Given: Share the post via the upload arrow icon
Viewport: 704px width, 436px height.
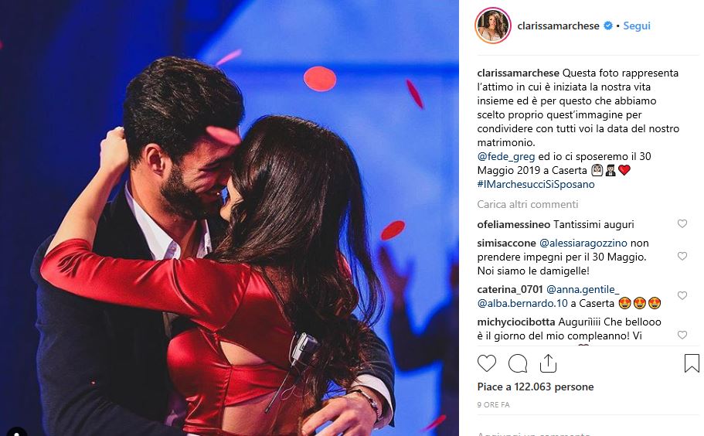Looking at the screenshot, I should point(548,363).
